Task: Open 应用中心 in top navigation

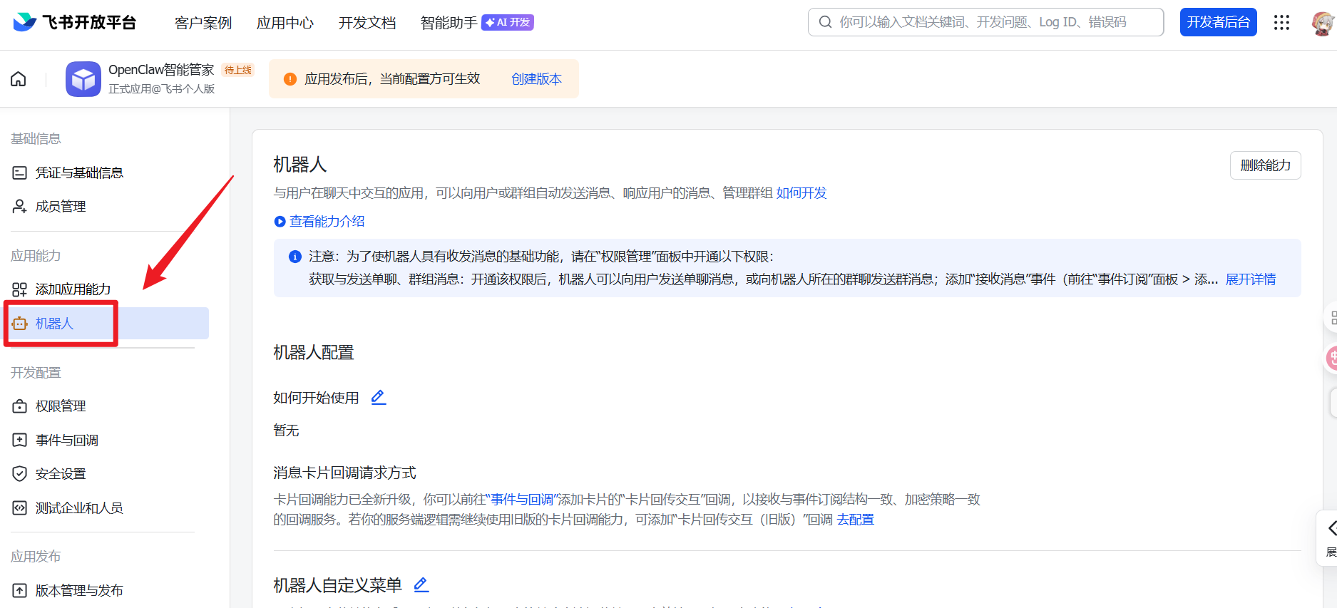Action: pyautogui.click(x=285, y=23)
